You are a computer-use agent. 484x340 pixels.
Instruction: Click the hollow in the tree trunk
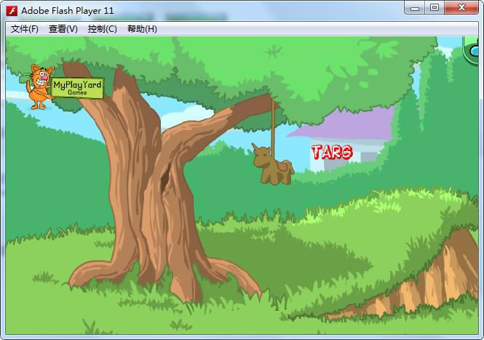(168, 182)
